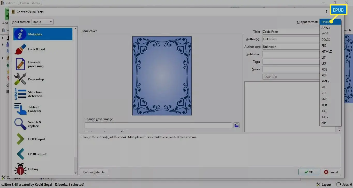This screenshot has width=353, height=188.
Task: Click the Publisher field
Action: (291, 54)
